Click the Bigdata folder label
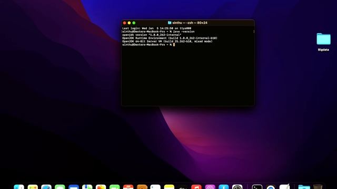Viewport: 337px width, 189px height. [x=323, y=50]
